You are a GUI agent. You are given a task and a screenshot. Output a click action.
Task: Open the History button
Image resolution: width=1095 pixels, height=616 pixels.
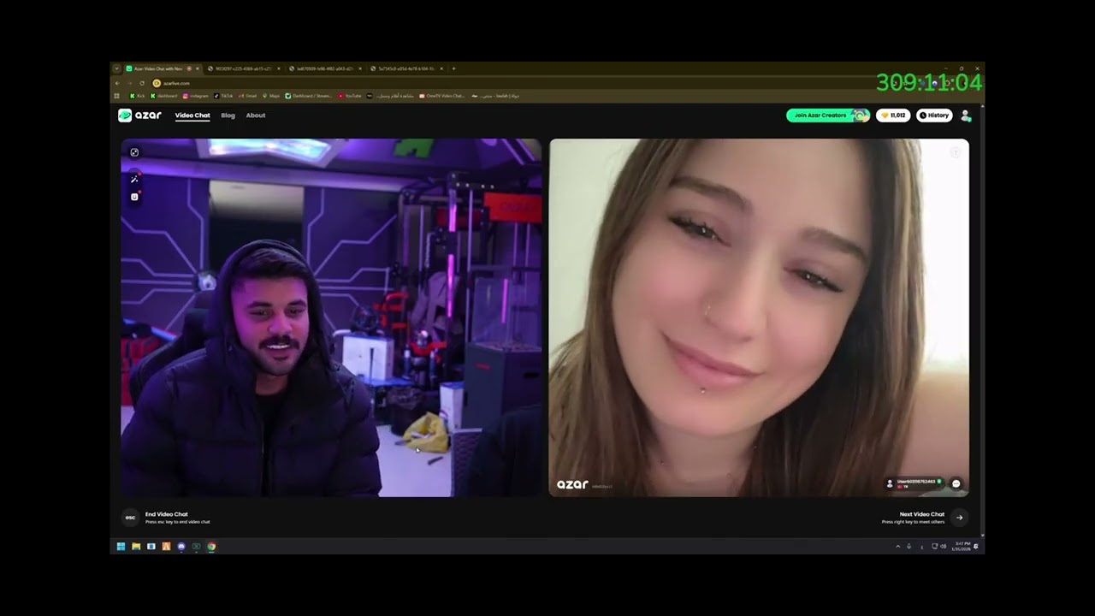coord(934,115)
